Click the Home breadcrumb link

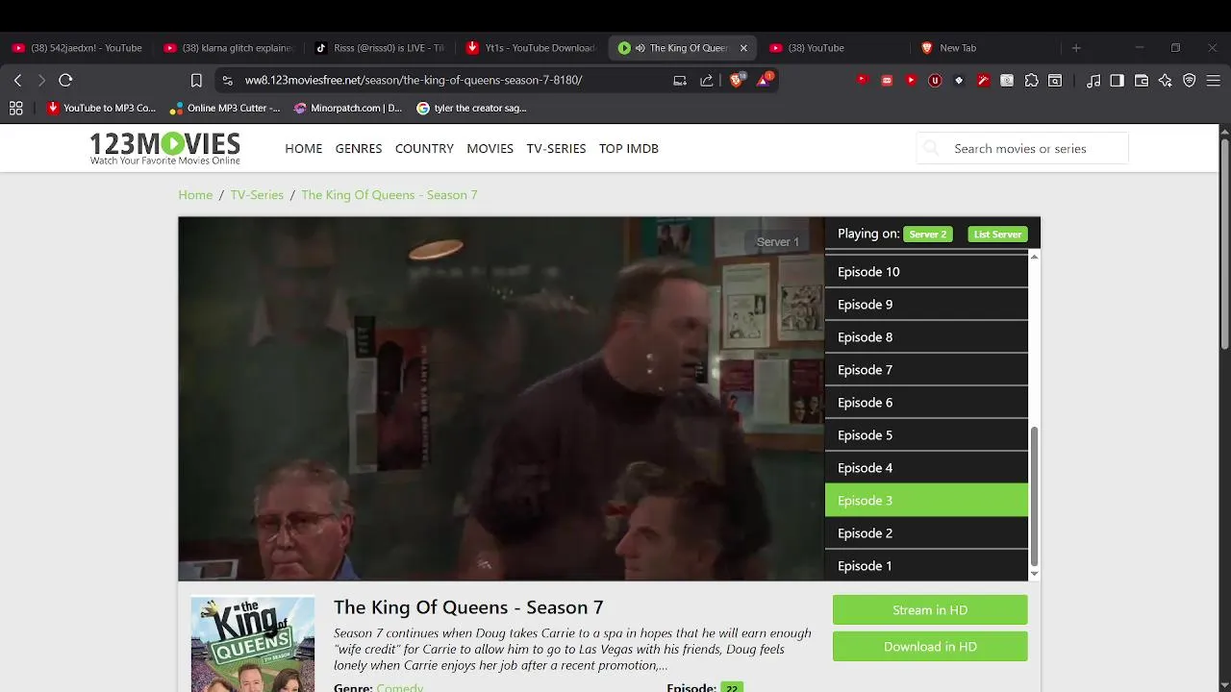coord(195,195)
